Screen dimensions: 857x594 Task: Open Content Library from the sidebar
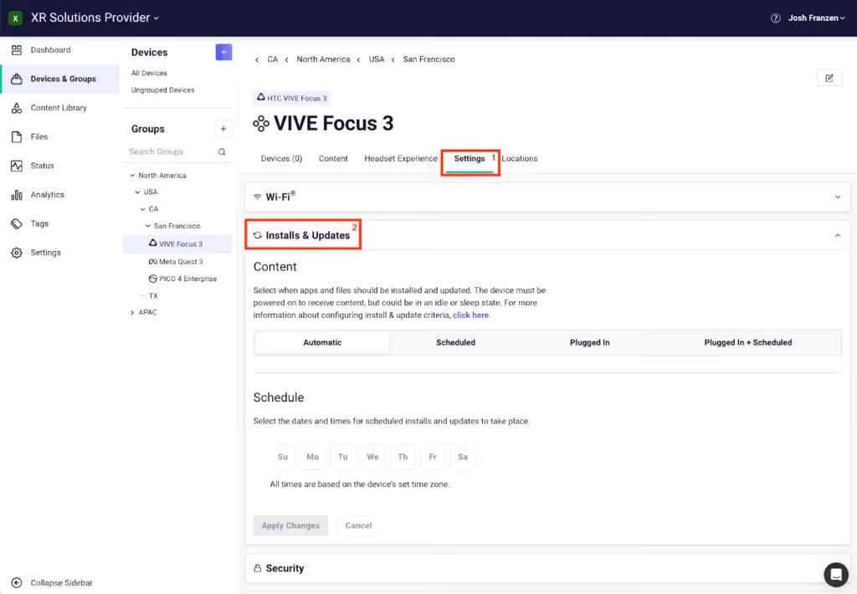tap(59, 108)
